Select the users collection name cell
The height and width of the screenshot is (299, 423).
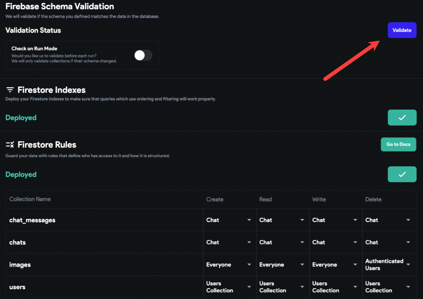pos(104,287)
